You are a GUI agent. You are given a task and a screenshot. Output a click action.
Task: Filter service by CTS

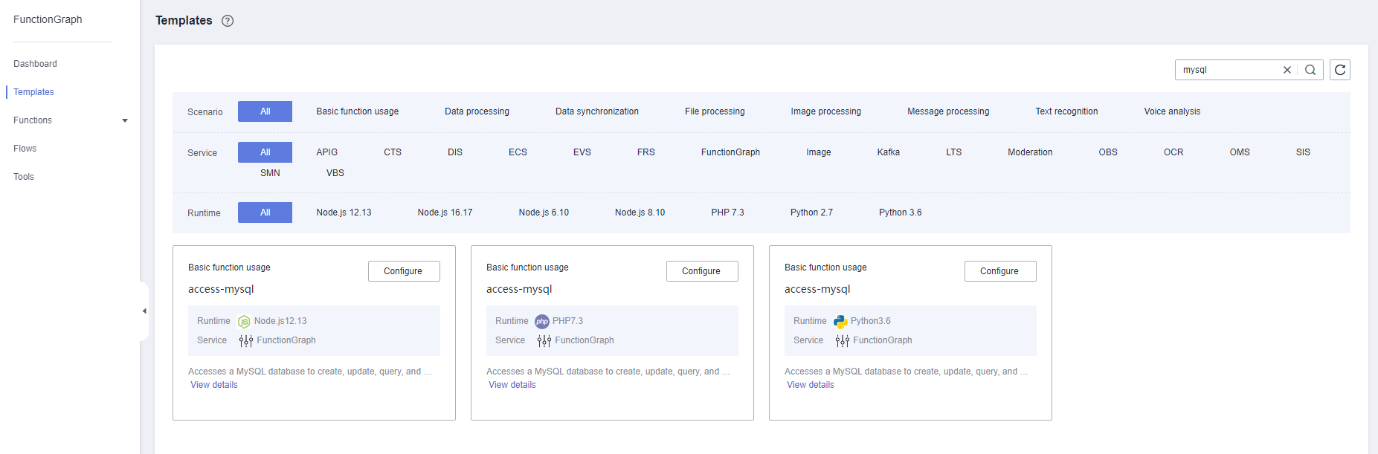click(x=393, y=152)
